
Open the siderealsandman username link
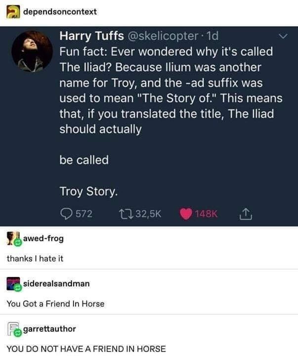[57, 283]
